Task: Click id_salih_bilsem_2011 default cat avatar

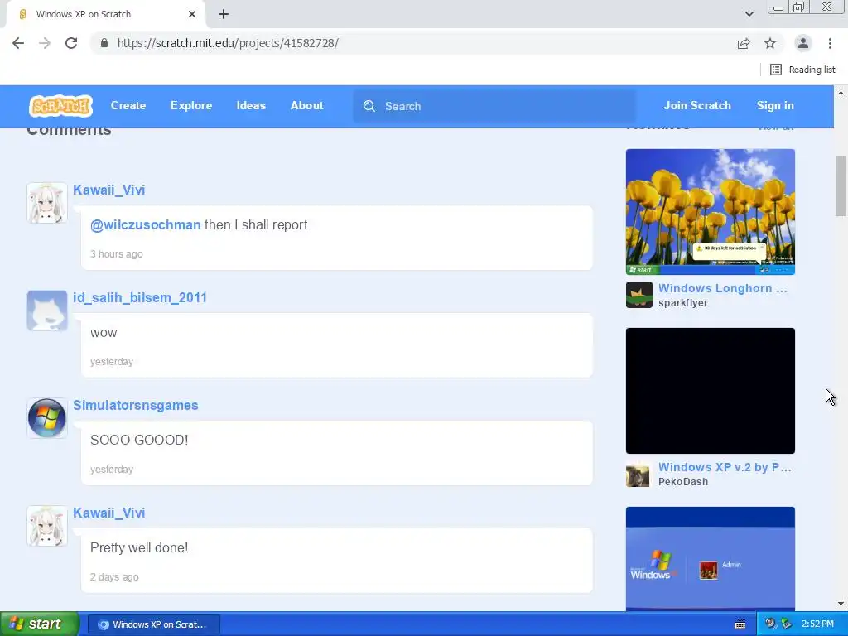Action: click(47, 311)
